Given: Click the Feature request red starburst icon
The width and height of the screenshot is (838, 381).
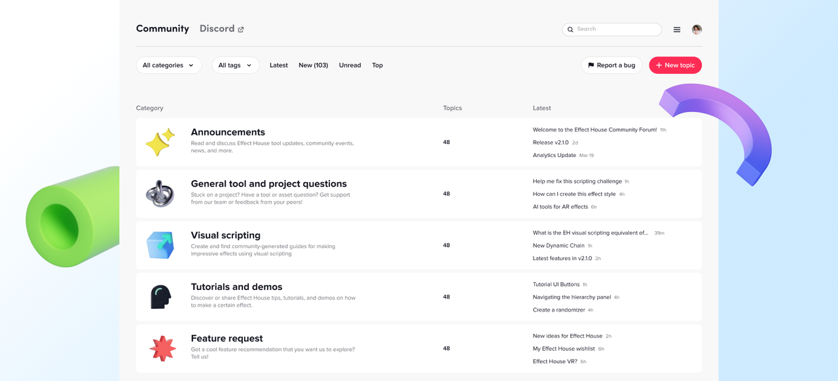Looking at the screenshot, I should [162, 348].
